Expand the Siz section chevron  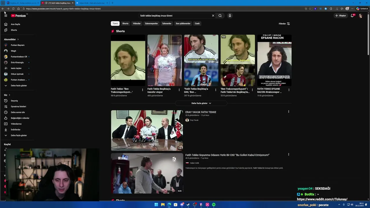tap(10, 95)
